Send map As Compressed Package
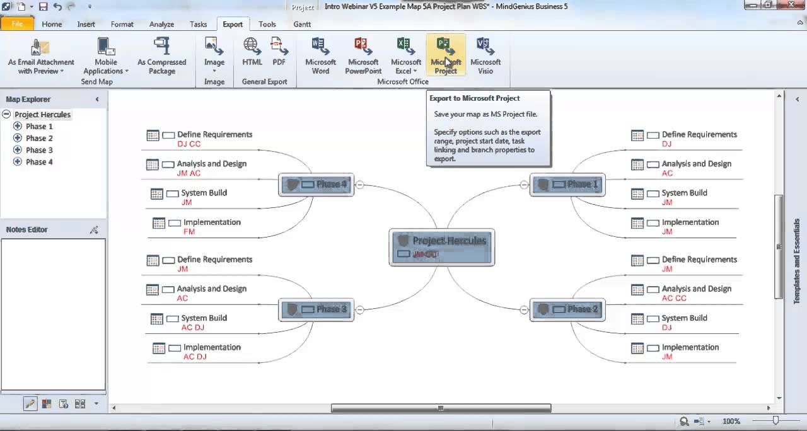This screenshot has width=807, height=431. pyautogui.click(x=162, y=55)
